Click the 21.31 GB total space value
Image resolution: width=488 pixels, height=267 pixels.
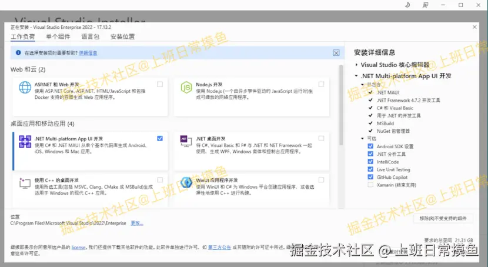(464, 240)
